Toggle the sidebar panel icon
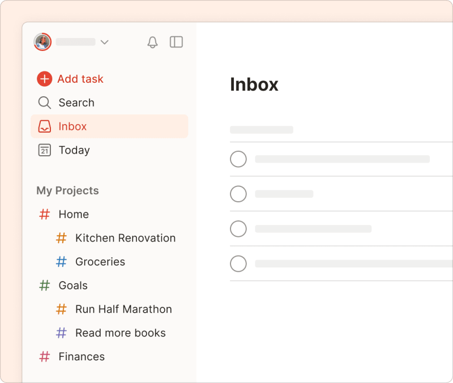The width and height of the screenshot is (453, 383). pyautogui.click(x=176, y=42)
